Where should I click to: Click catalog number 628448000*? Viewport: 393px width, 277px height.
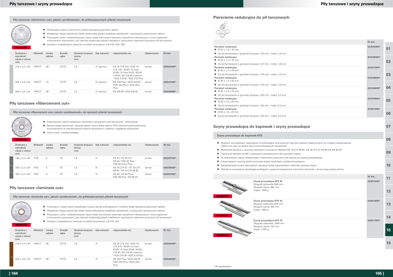click(170, 91)
